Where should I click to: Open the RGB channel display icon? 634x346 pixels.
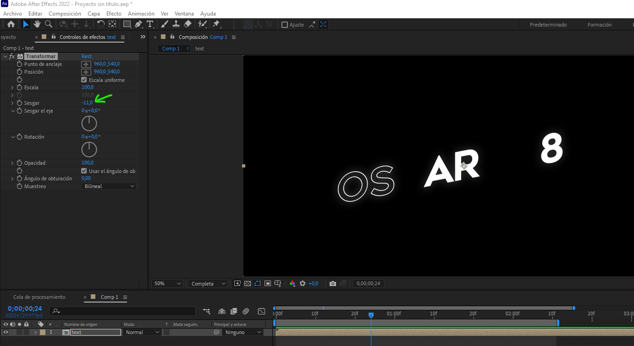point(292,284)
